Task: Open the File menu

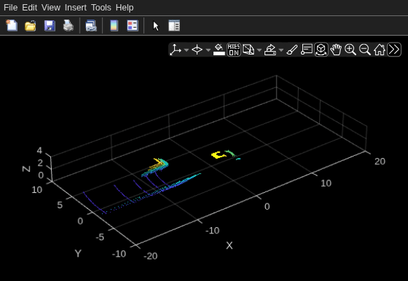Action: coord(10,8)
